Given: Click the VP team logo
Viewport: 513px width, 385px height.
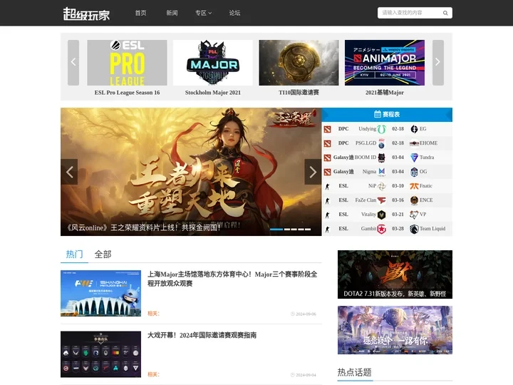Looking at the screenshot, I should coord(414,215).
